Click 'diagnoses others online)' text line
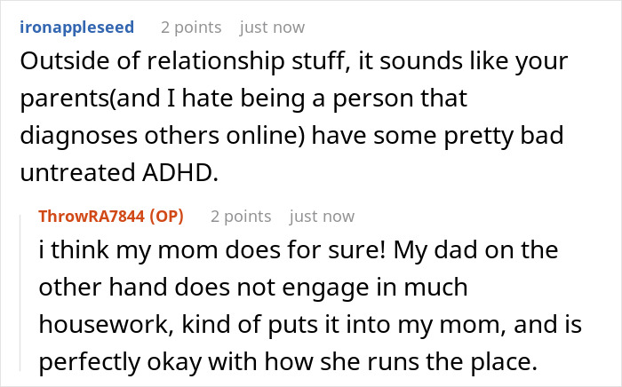The height and width of the screenshot is (387, 622). coord(162,136)
